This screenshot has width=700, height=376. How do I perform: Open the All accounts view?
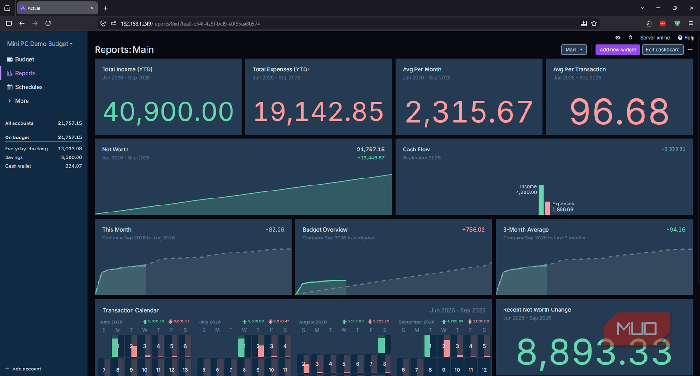(x=44, y=123)
